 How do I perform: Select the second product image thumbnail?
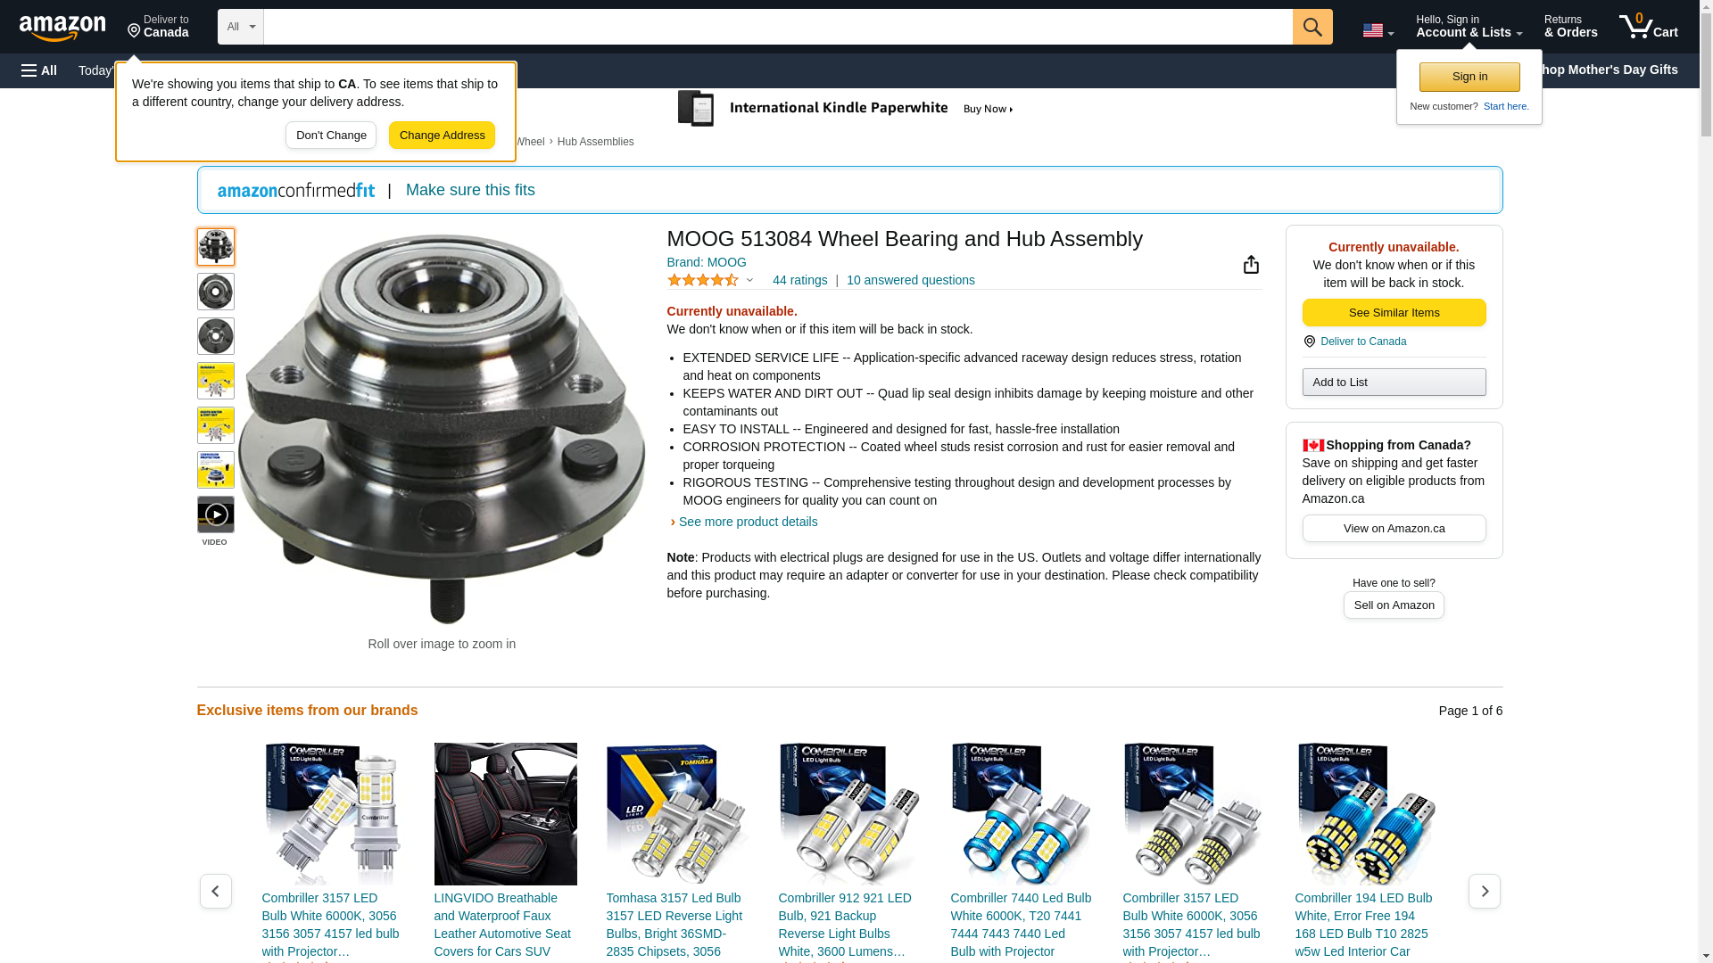click(216, 292)
